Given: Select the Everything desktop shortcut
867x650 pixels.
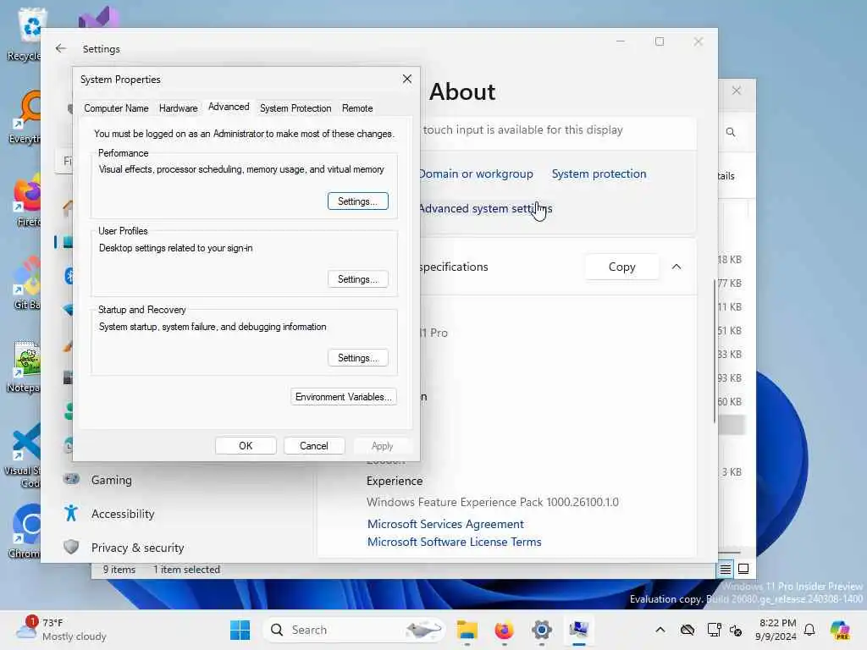Looking at the screenshot, I should tap(25, 117).
